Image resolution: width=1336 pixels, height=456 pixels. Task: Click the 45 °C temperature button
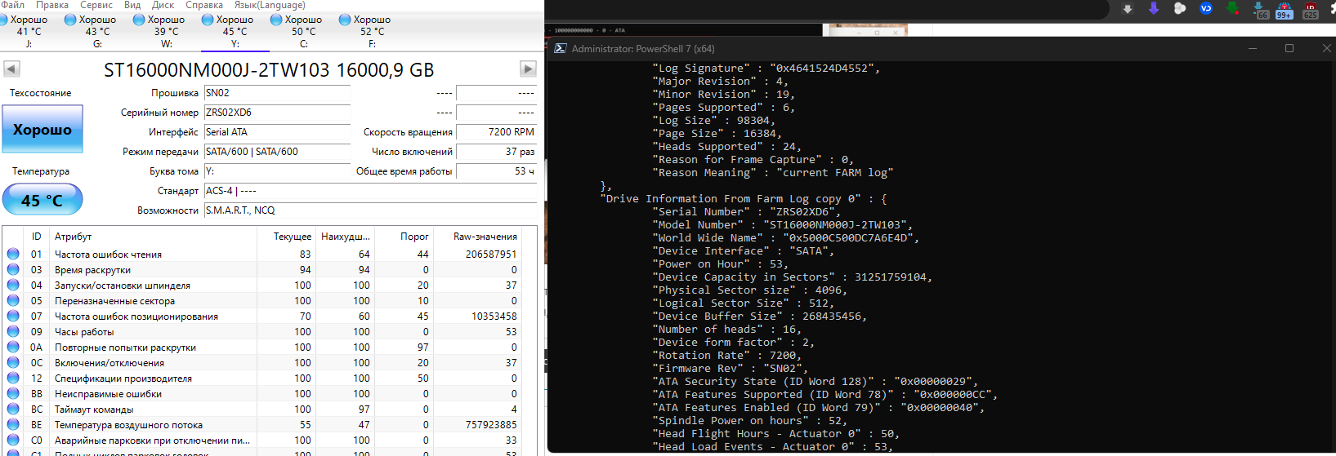point(42,200)
